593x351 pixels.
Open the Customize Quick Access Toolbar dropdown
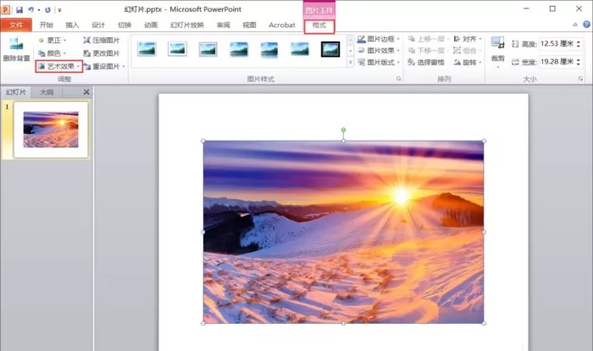59,10
